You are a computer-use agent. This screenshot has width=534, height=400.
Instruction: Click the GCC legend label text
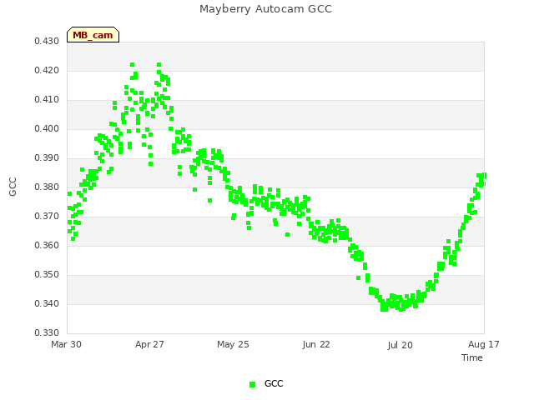274,383
